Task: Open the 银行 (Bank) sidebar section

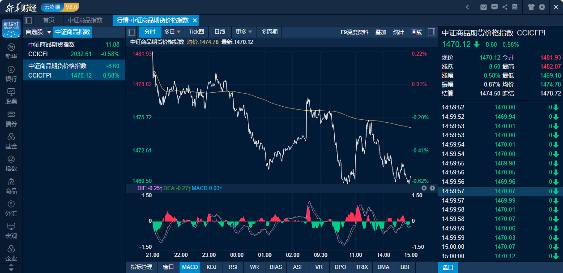Action: pos(11,74)
